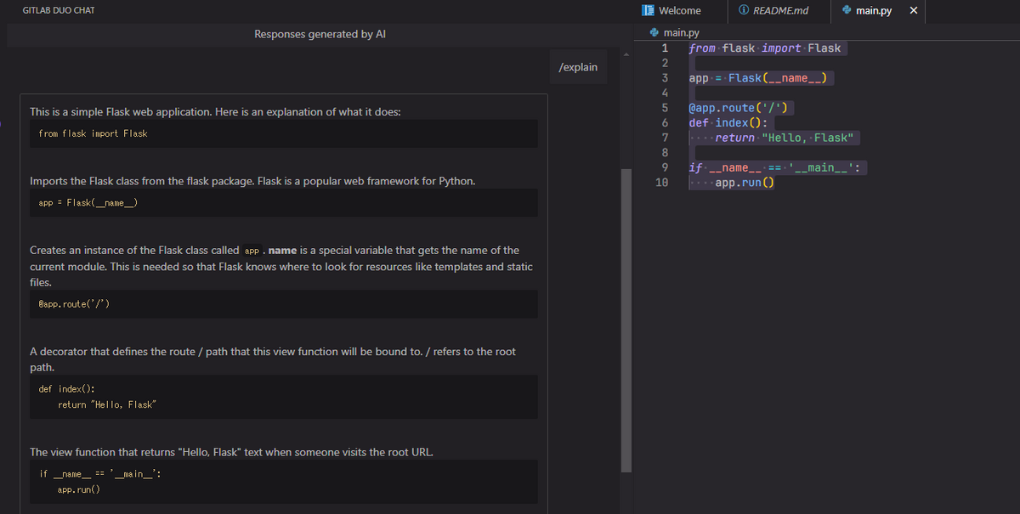1020x514 pixels.
Task: Click the 'def index():' chat code snippet
Action: [x=283, y=397]
